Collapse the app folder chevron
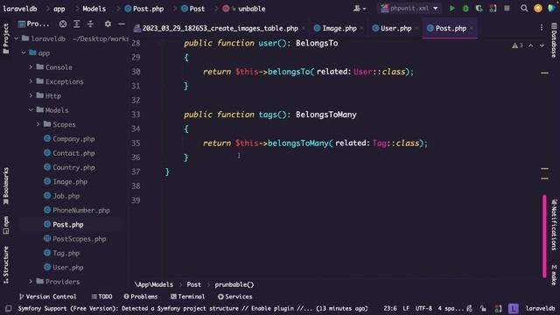 (24, 52)
